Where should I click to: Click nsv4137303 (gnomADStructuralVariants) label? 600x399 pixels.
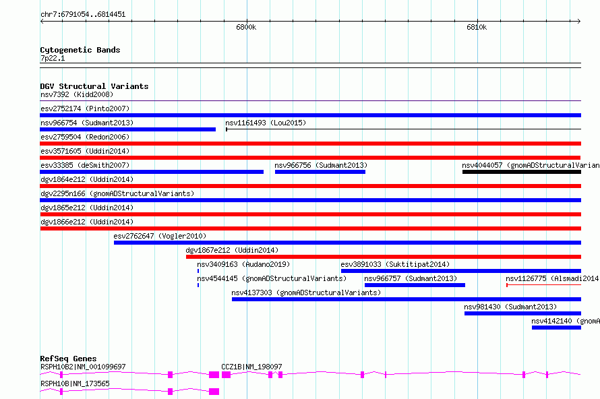click(x=306, y=293)
